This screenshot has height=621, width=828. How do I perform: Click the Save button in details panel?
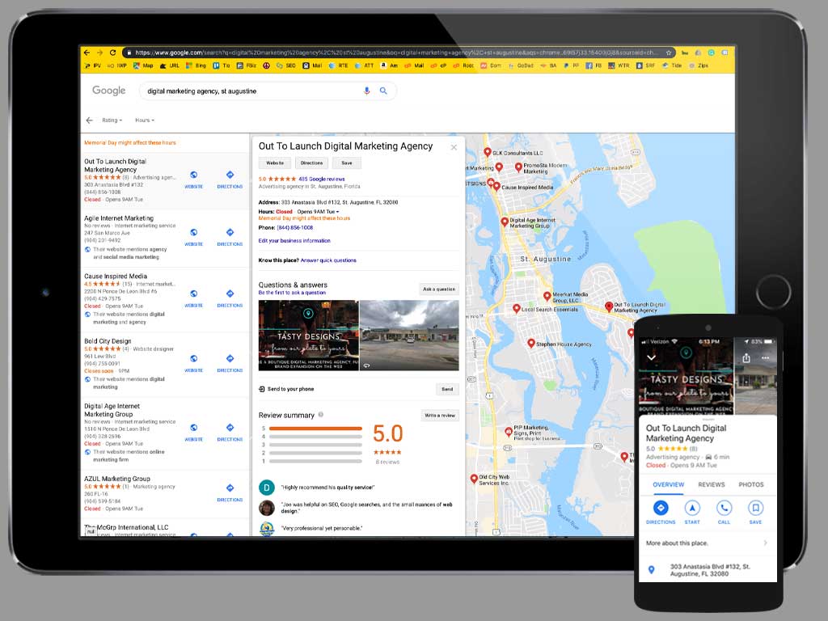tap(346, 163)
